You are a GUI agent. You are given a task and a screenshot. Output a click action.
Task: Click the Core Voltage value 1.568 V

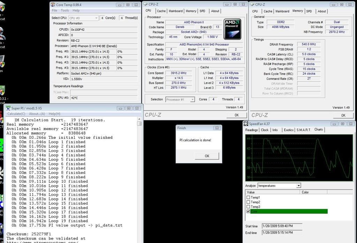tap(212, 37)
